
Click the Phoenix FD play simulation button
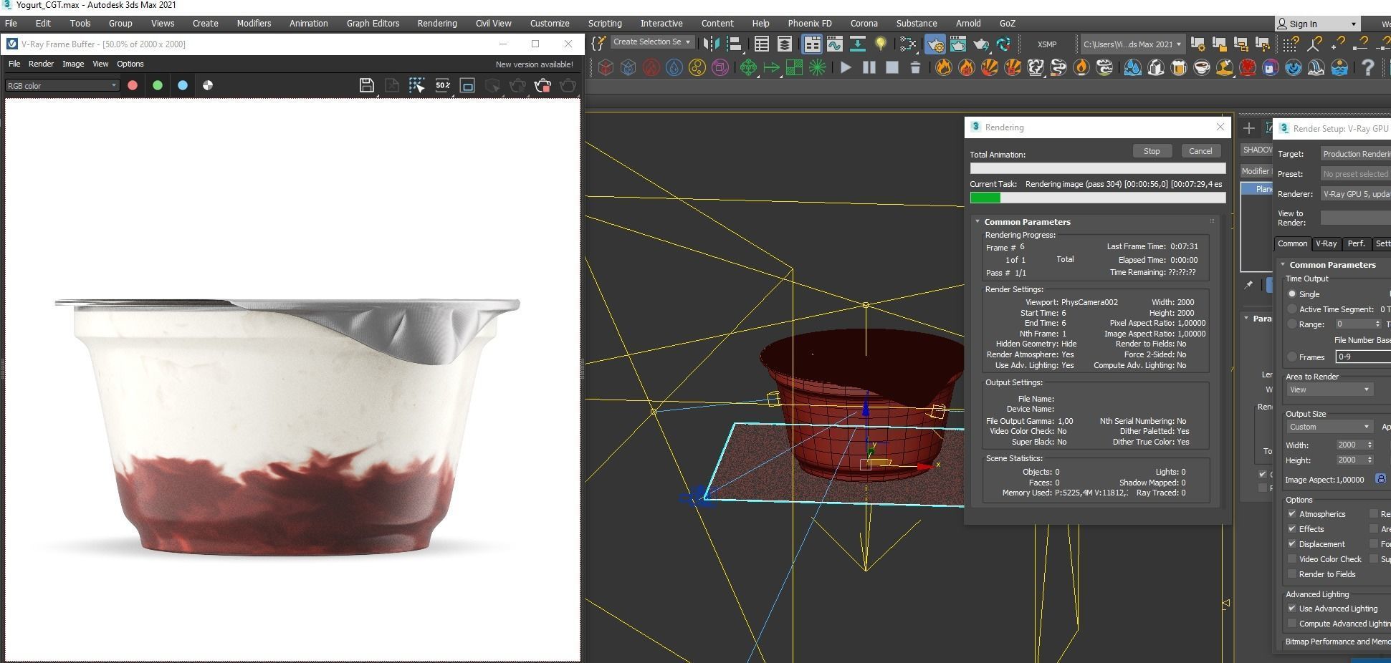click(x=846, y=67)
